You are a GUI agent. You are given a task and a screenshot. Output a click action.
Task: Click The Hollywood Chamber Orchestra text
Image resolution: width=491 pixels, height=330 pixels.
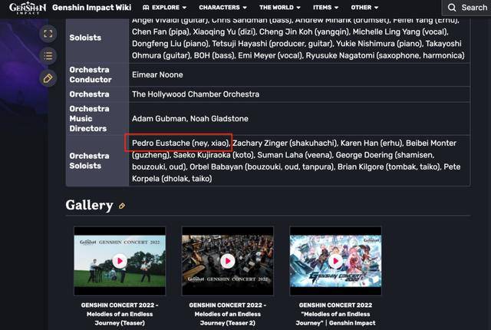[x=196, y=94]
